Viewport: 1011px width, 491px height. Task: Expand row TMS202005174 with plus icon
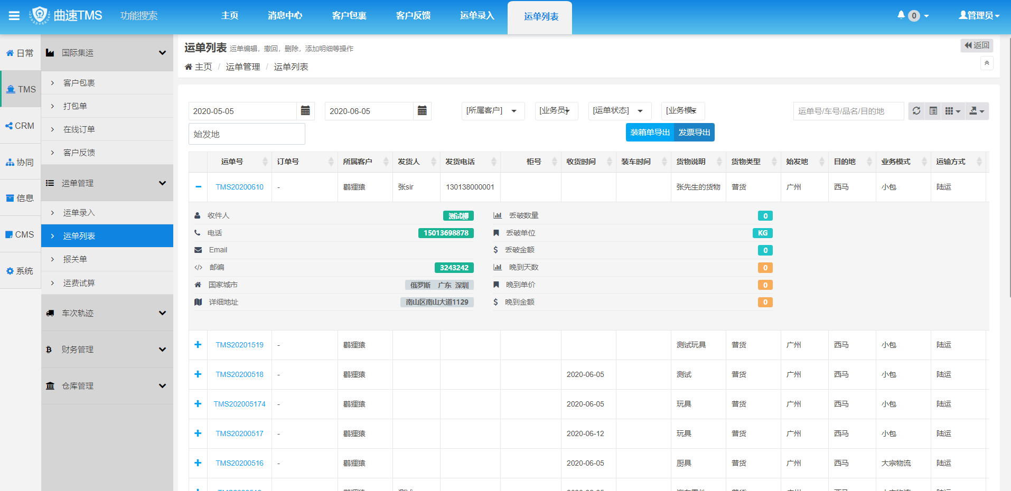[198, 404]
